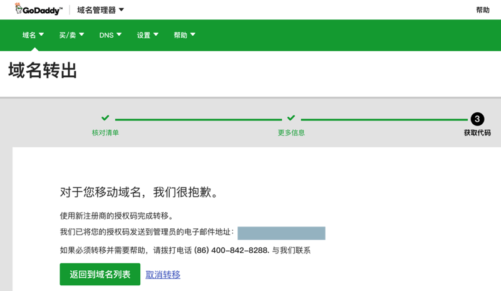Click the 取消转移 link
The width and height of the screenshot is (501, 291).
[x=163, y=275]
